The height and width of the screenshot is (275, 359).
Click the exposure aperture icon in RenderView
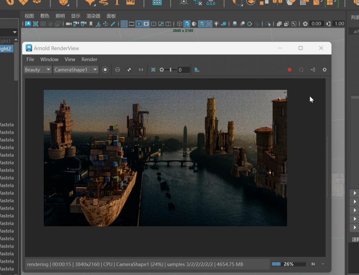(162, 70)
